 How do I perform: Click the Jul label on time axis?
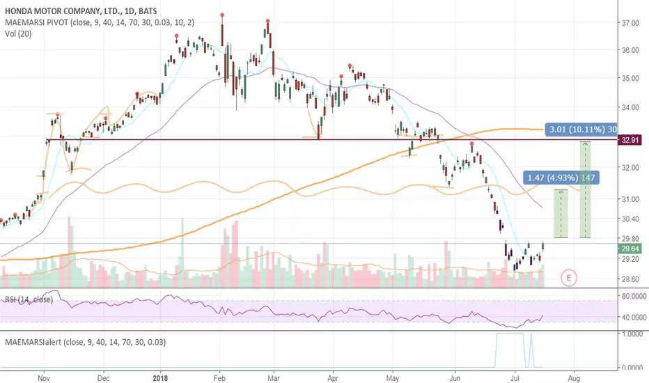point(515,378)
